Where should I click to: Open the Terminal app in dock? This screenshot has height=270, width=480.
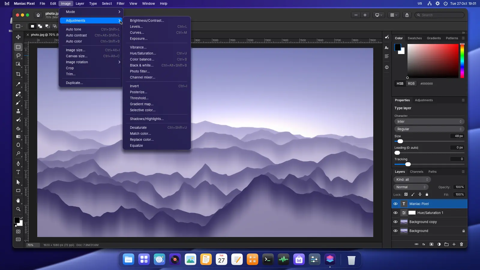pyautogui.click(x=268, y=259)
